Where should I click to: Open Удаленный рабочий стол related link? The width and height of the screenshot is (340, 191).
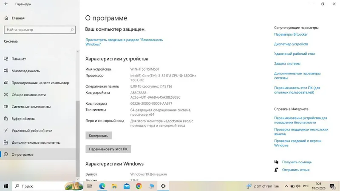tap(294, 54)
